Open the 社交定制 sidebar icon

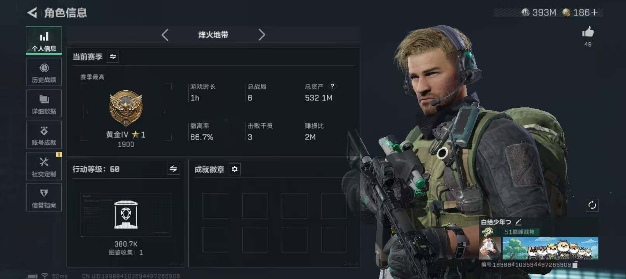click(x=44, y=166)
